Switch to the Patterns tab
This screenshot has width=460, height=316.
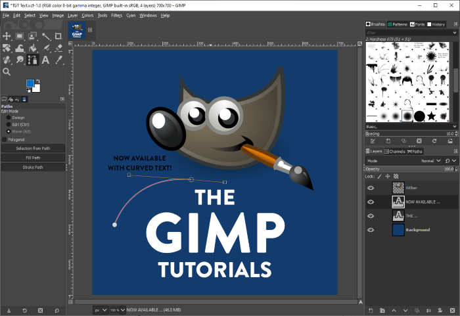398,24
